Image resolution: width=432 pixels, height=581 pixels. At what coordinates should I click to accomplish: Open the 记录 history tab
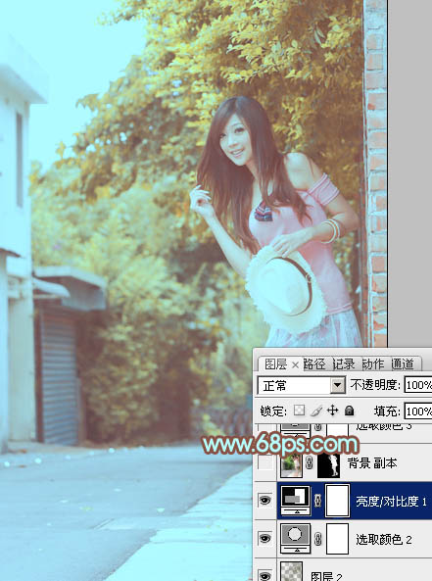click(x=344, y=364)
